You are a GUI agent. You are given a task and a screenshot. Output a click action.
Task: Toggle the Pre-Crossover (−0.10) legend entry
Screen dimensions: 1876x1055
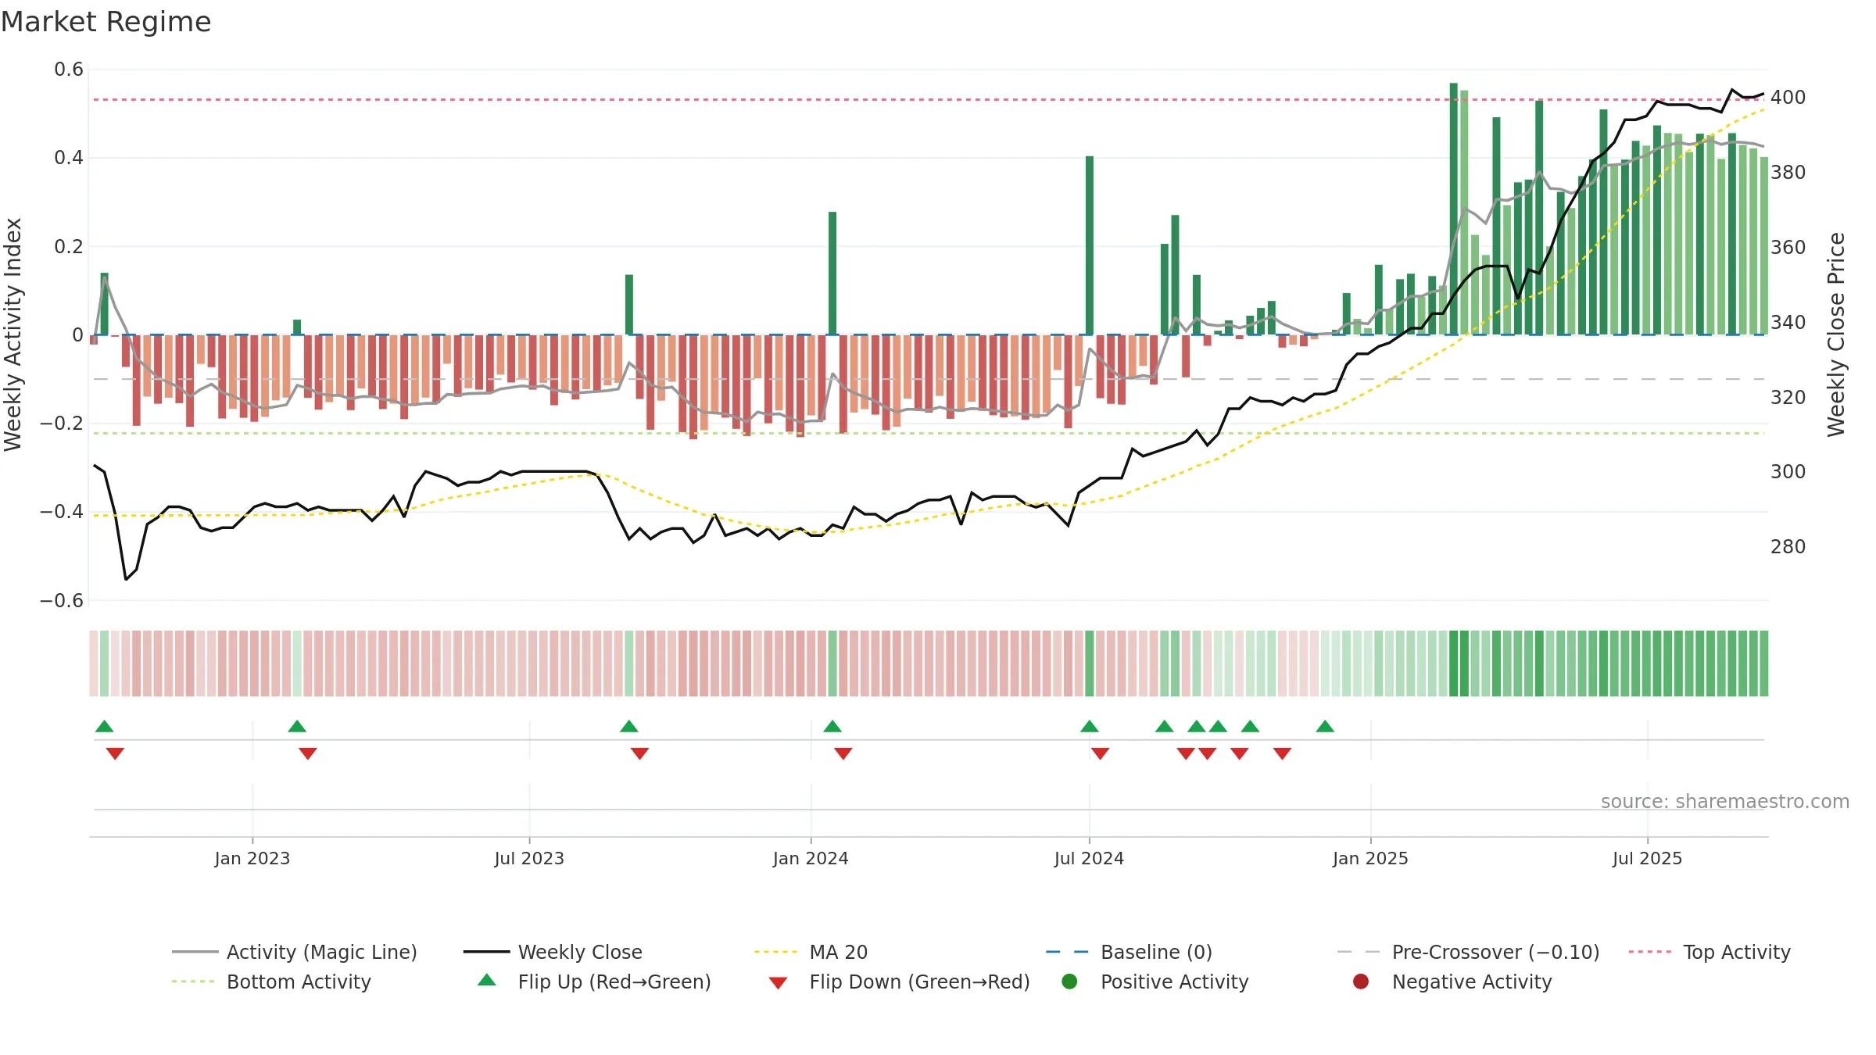coord(1468,952)
